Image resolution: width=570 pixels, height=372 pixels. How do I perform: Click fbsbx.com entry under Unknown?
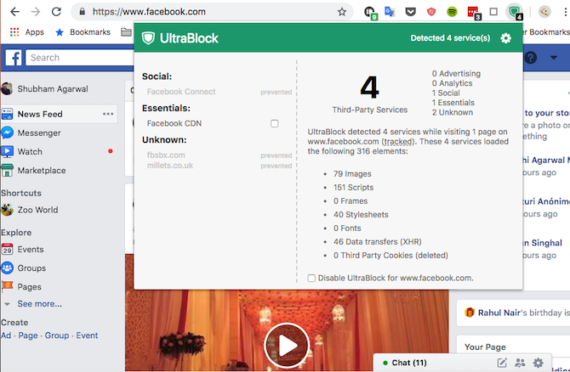pos(166,155)
